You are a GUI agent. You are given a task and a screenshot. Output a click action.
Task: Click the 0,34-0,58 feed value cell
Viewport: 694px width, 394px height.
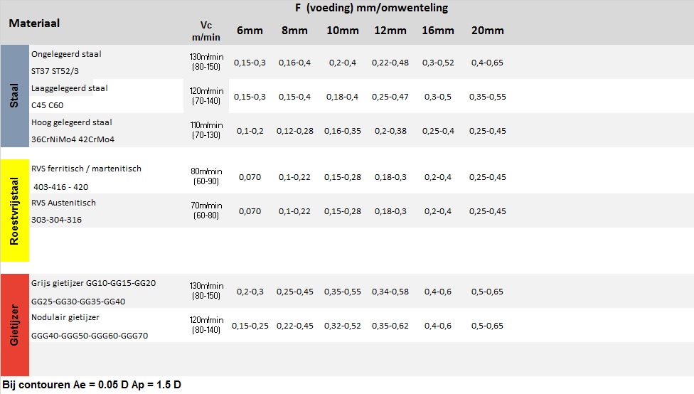point(390,292)
